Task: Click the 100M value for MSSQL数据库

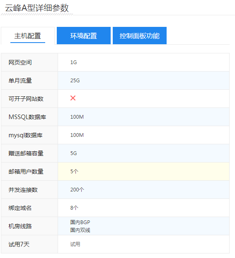Action: [77, 117]
